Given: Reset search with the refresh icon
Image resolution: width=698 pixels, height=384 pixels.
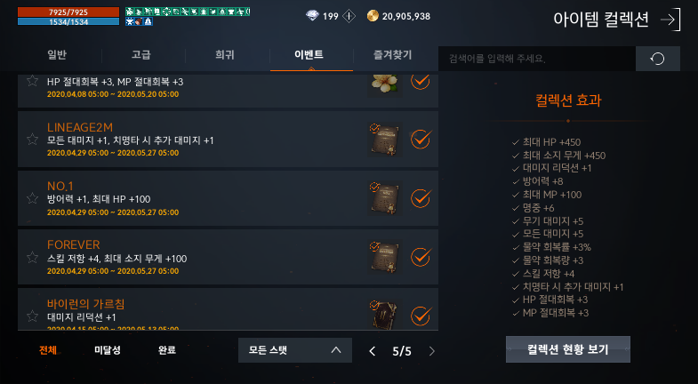Looking at the screenshot, I should click(657, 59).
